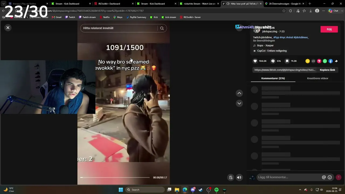Search related content with the magnifier icon

coord(162,28)
